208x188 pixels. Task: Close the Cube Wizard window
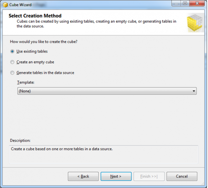point(197,4)
